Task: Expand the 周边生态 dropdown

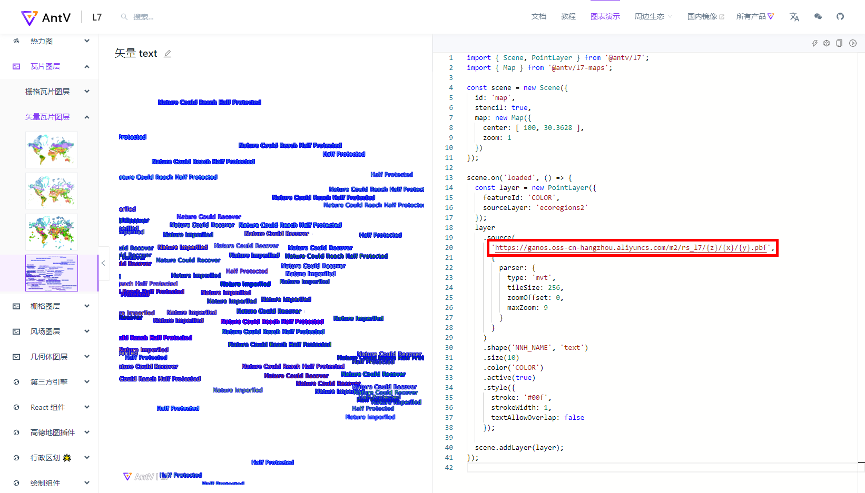Action: (653, 17)
